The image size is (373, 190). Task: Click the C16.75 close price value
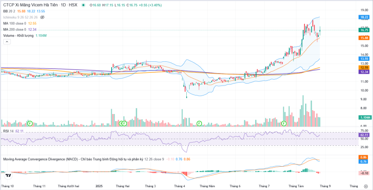pos(132,5)
